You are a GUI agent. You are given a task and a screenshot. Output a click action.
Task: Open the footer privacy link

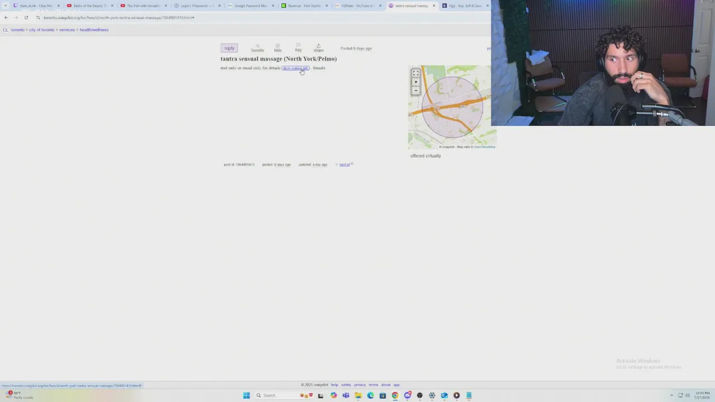(360, 385)
